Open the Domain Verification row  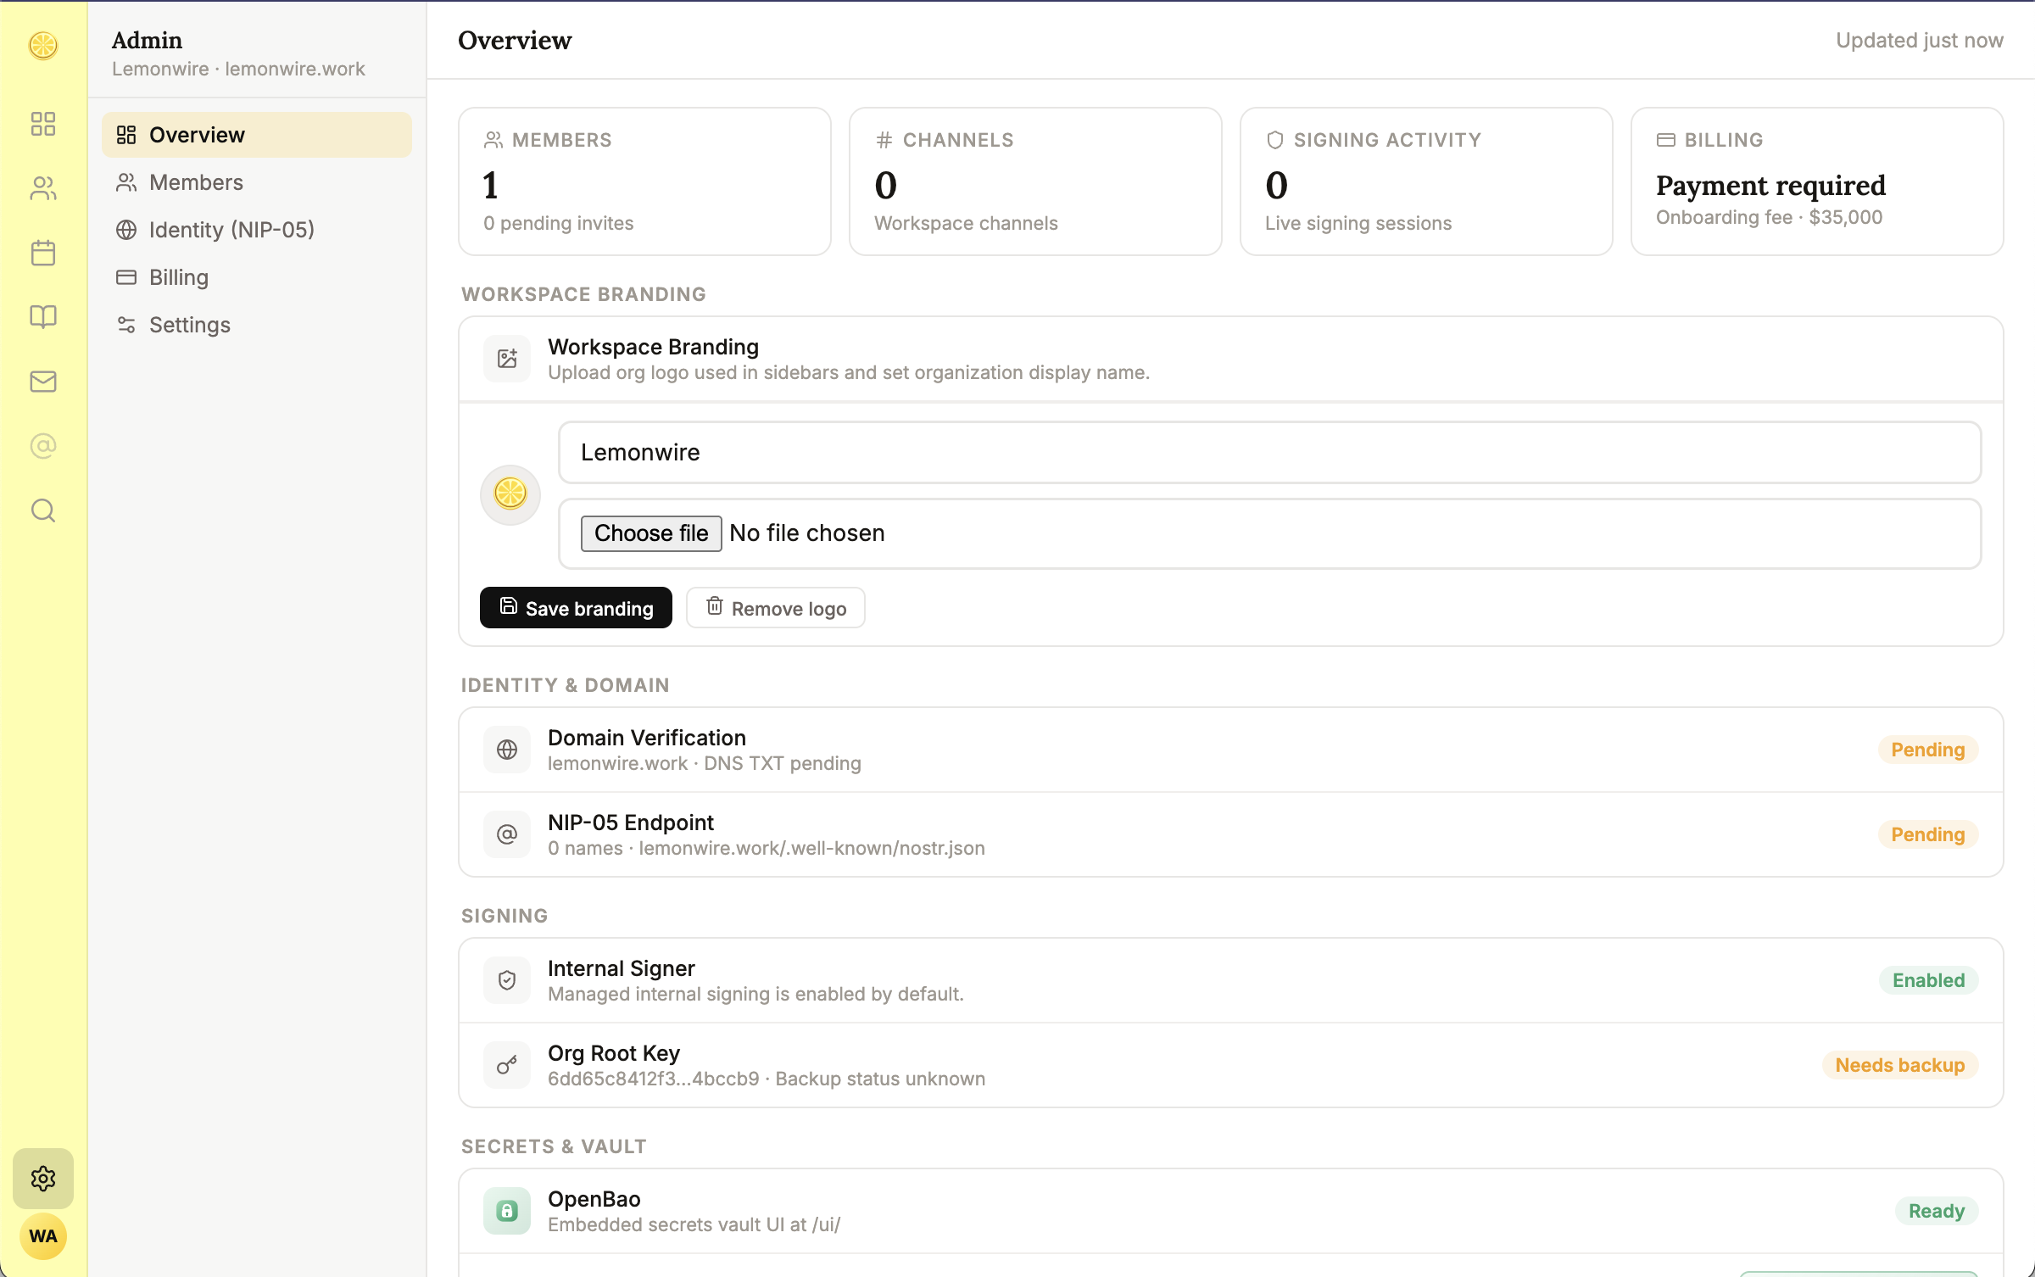(x=1231, y=750)
